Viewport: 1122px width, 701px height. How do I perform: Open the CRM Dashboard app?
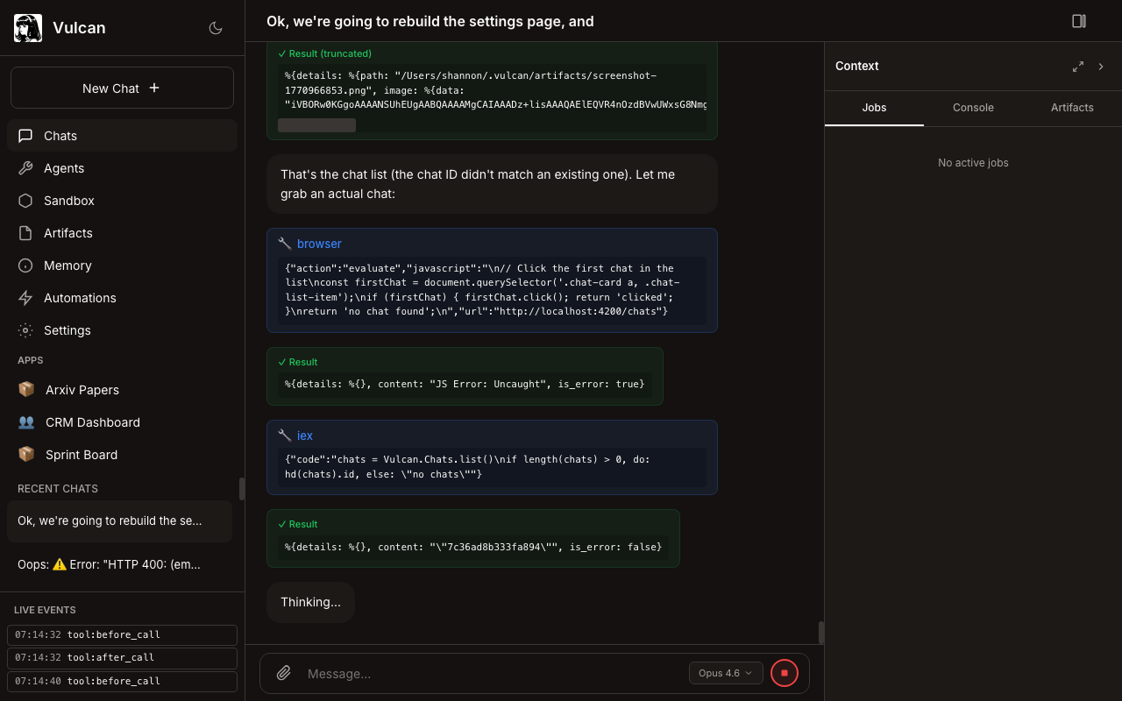tap(92, 422)
